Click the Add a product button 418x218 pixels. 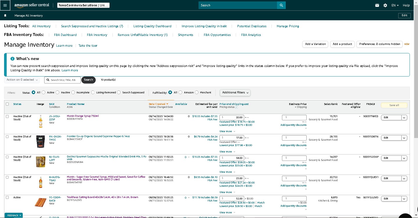click(x=342, y=44)
